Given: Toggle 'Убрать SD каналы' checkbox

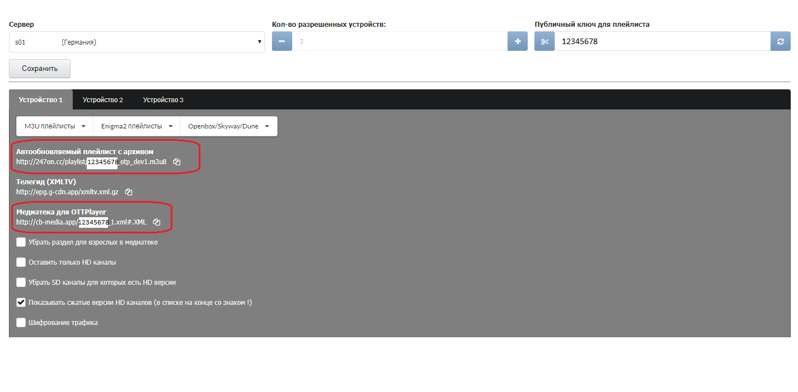Looking at the screenshot, I should [x=21, y=283].
